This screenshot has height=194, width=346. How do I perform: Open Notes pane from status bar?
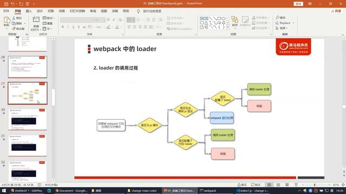(242, 185)
